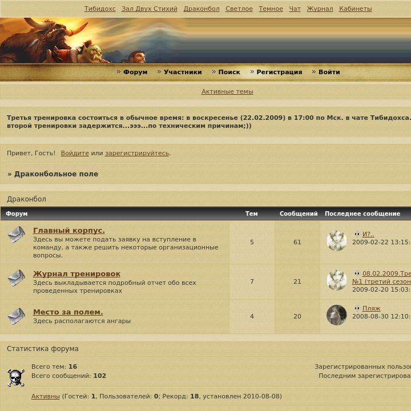Select the Участники navigation item

(183, 72)
